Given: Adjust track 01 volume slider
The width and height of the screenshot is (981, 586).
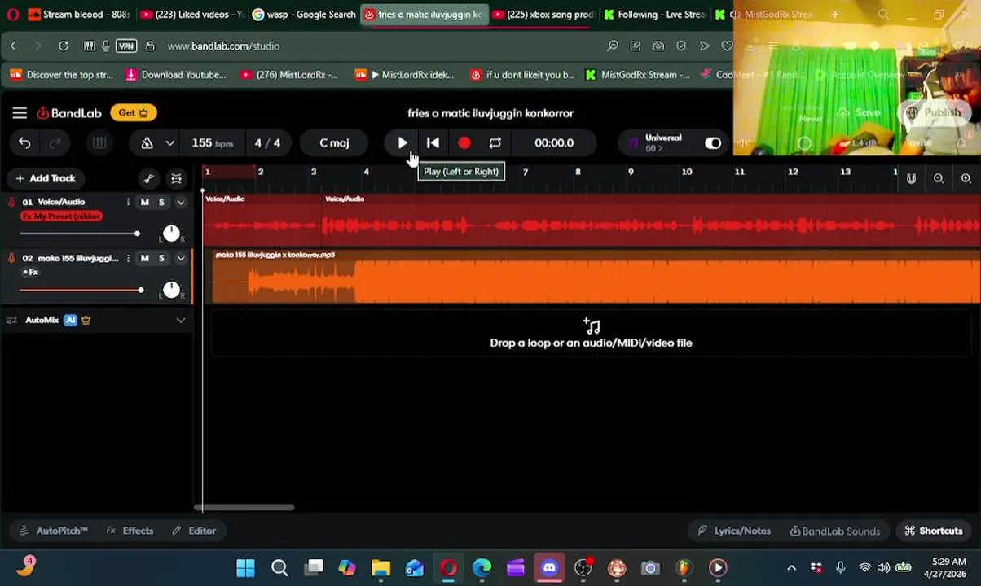Looking at the screenshot, I should (x=79, y=234).
